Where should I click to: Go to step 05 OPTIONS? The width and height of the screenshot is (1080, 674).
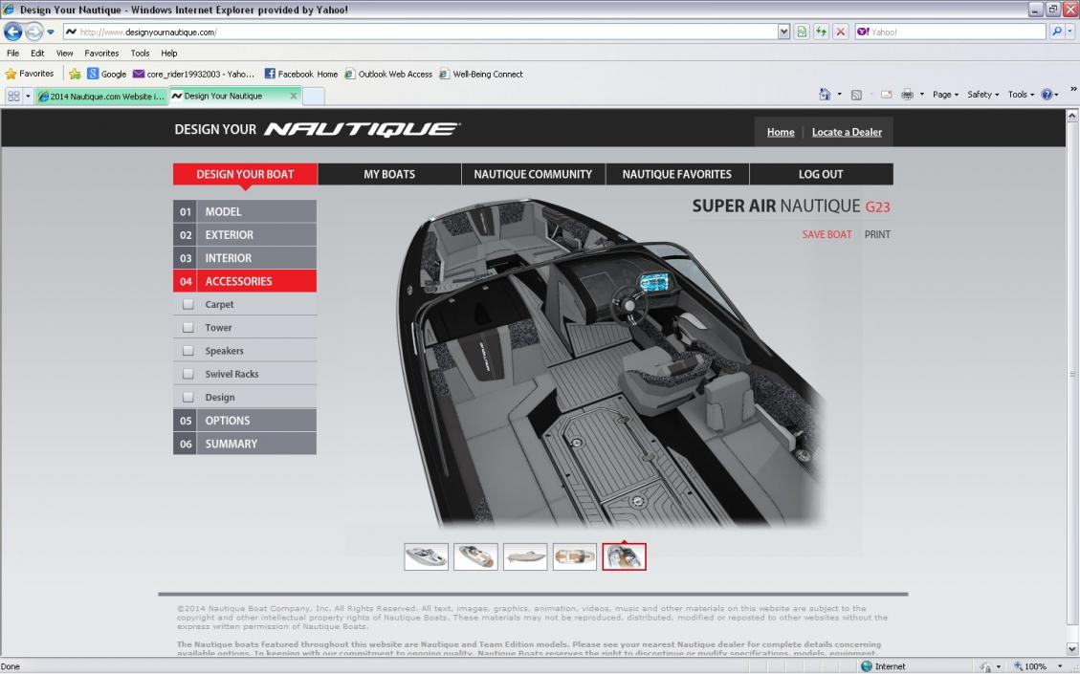pos(245,421)
